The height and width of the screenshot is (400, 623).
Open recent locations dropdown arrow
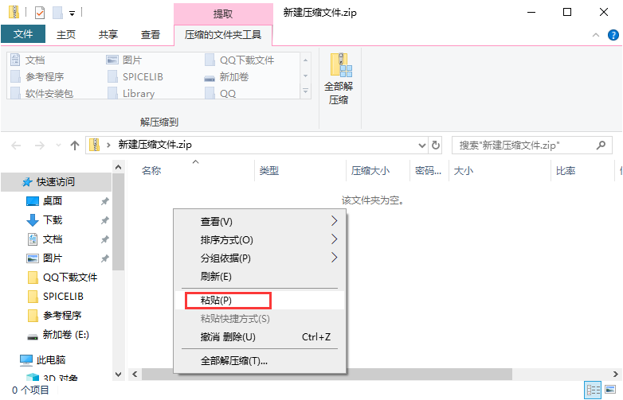pyautogui.click(x=58, y=146)
